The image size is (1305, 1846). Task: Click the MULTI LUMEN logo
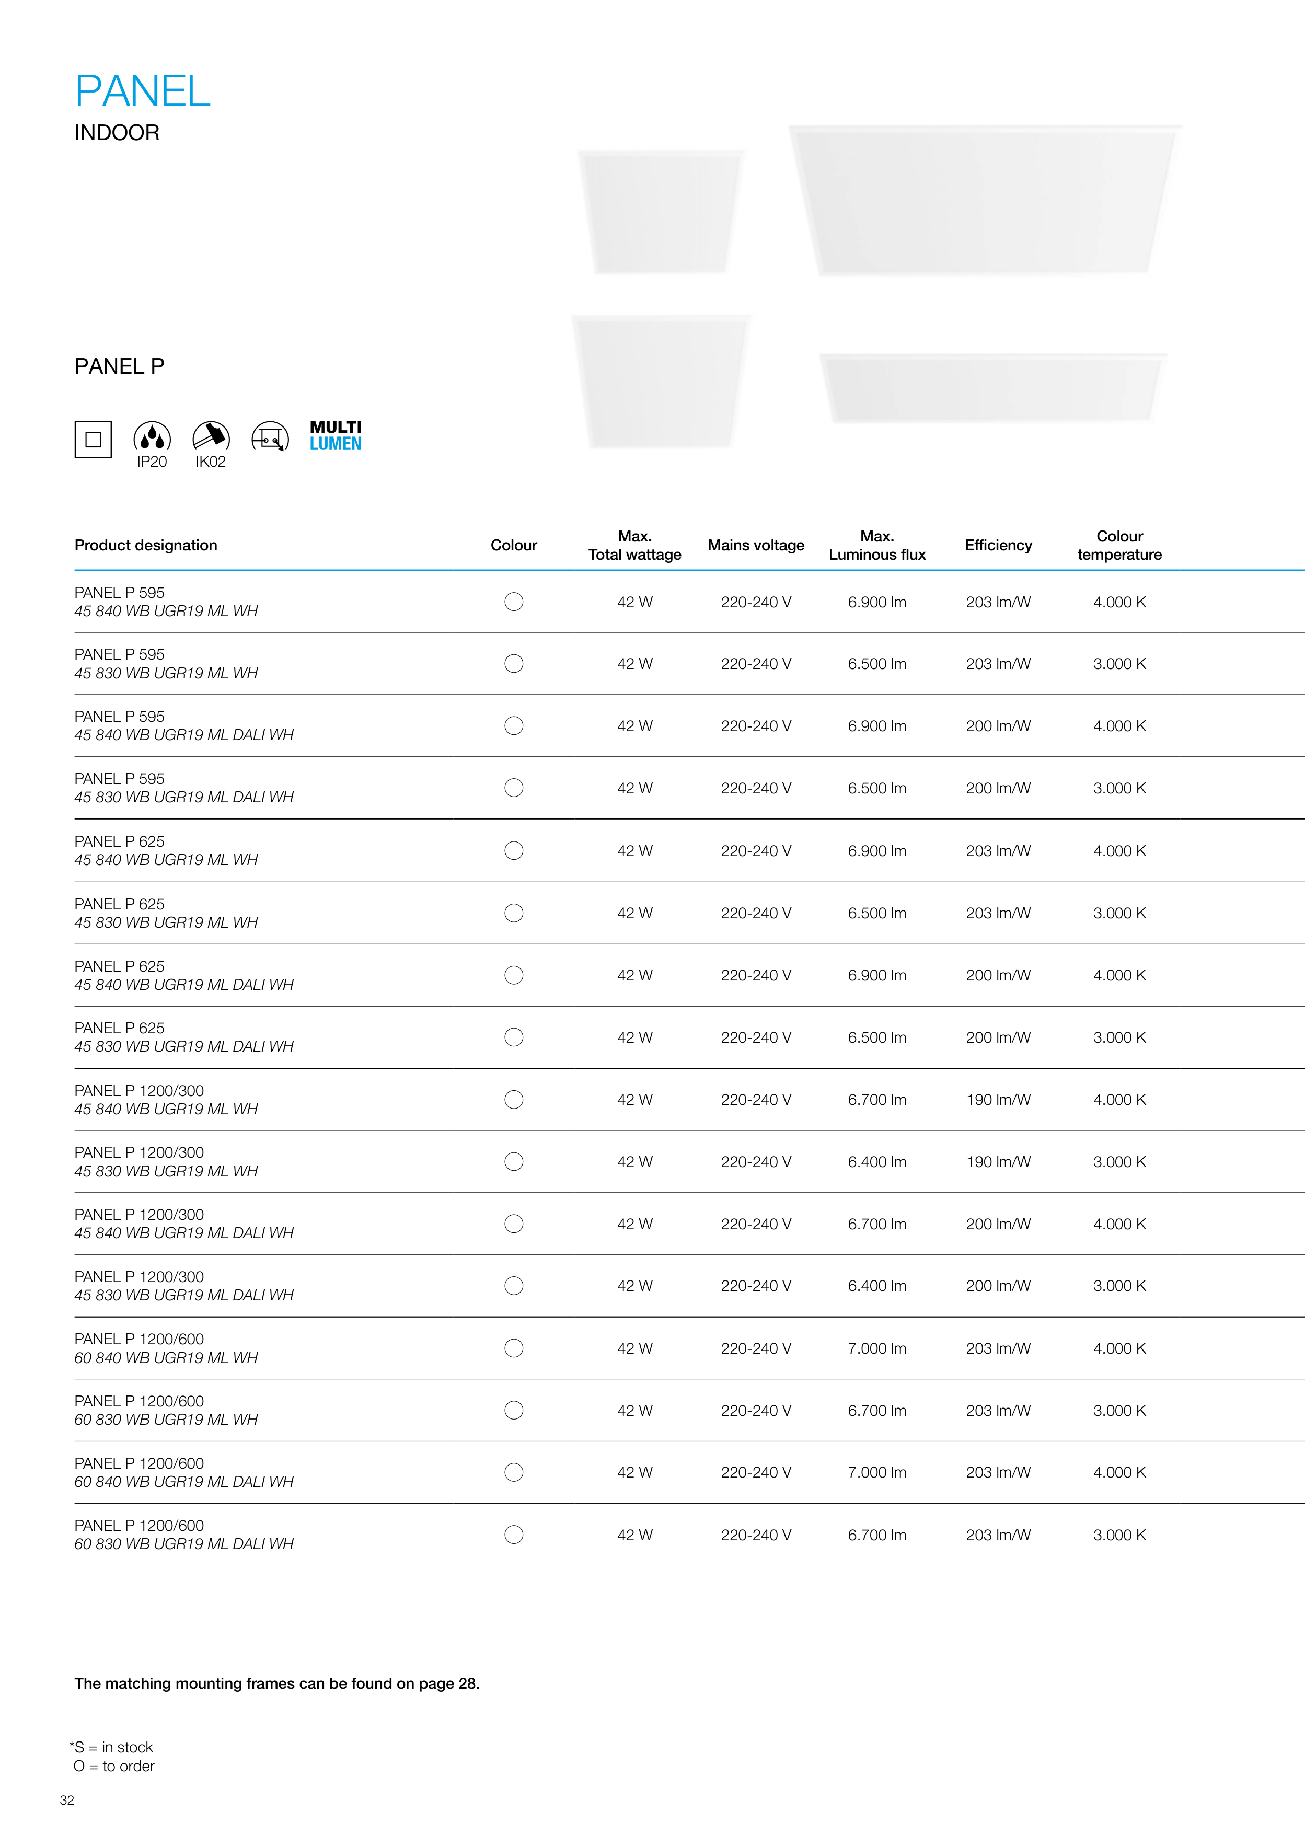point(336,435)
